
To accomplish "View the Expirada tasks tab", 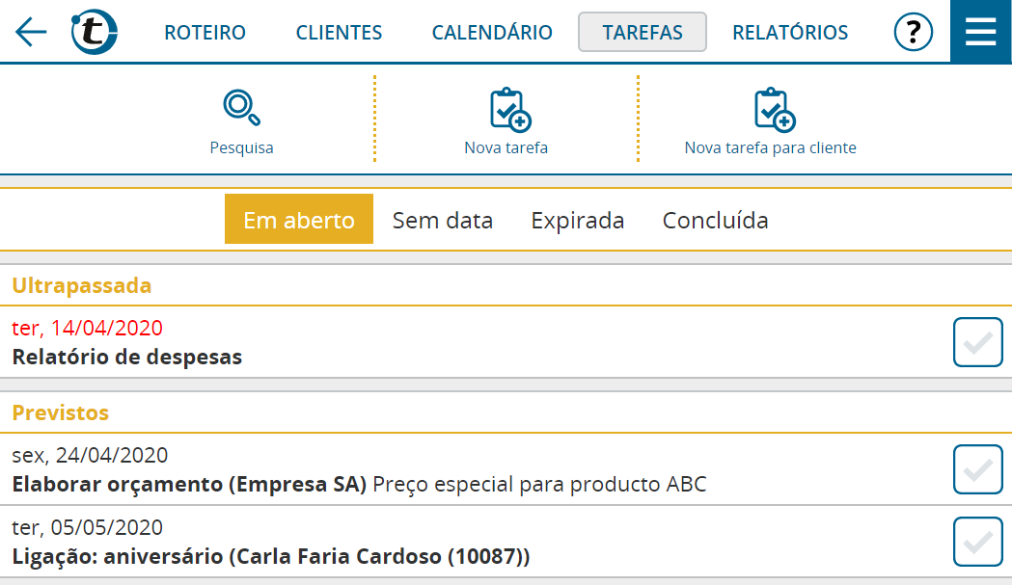I will pos(578,221).
